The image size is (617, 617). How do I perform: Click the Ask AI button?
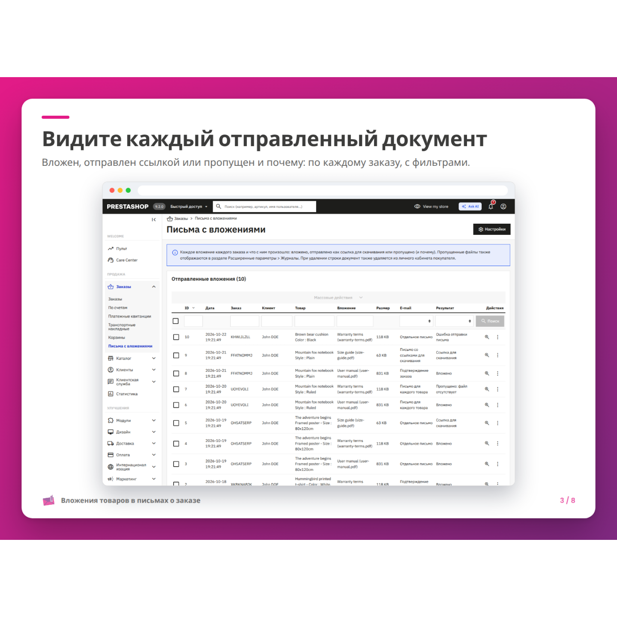tap(470, 207)
